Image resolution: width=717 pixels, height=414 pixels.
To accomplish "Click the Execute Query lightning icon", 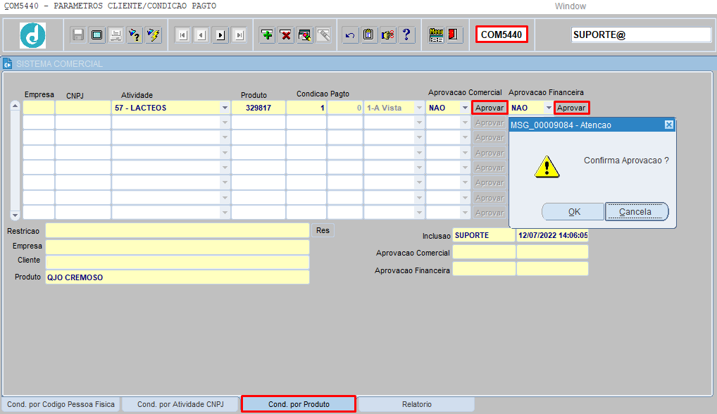I will point(154,34).
